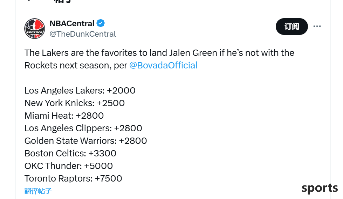Select the OKC Thunder +5000 line
Image resolution: width=343 pixels, height=199 pixels.
point(68,166)
